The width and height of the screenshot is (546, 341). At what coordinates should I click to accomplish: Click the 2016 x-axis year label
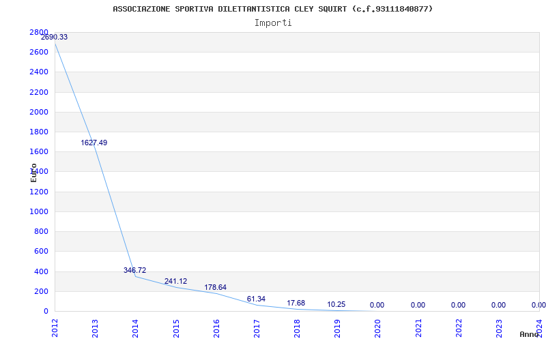point(216,329)
